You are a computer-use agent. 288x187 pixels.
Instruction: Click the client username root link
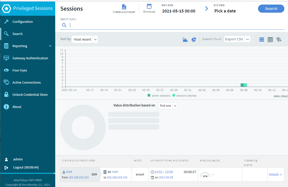pyautogui.click(x=69, y=172)
